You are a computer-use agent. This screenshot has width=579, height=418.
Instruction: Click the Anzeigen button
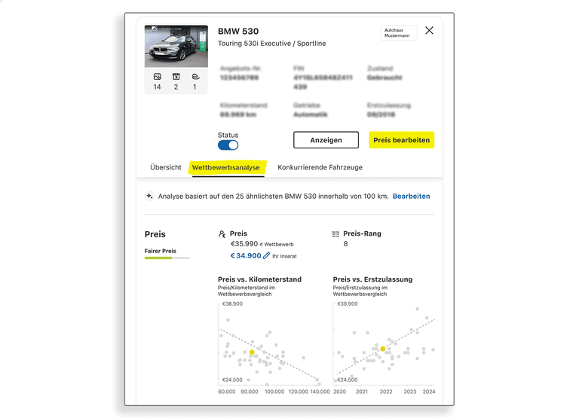(326, 140)
